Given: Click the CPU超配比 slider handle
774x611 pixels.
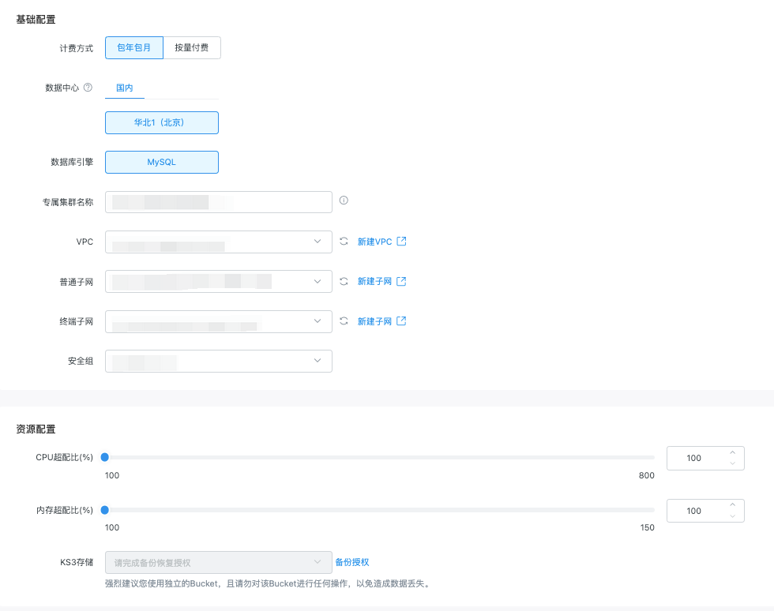Looking at the screenshot, I should [x=105, y=457].
